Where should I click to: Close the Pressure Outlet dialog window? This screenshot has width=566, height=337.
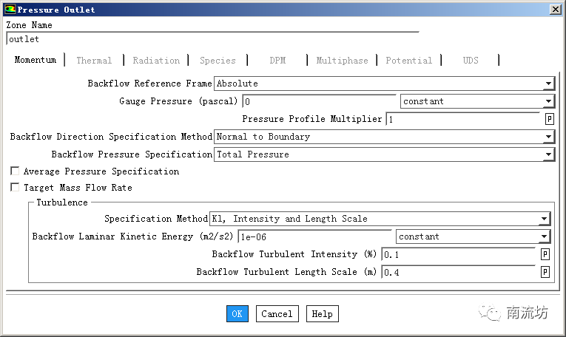point(555,10)
